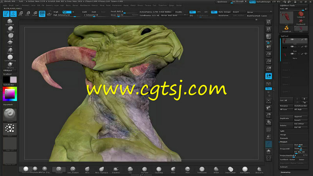The height and width of the screenshot is (176, 313).
Task: Open the Document menu
Action: [25, 5]
